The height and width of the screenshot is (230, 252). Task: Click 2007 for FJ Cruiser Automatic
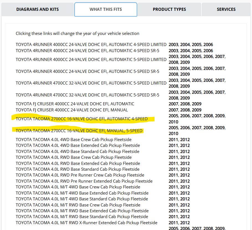173,104
